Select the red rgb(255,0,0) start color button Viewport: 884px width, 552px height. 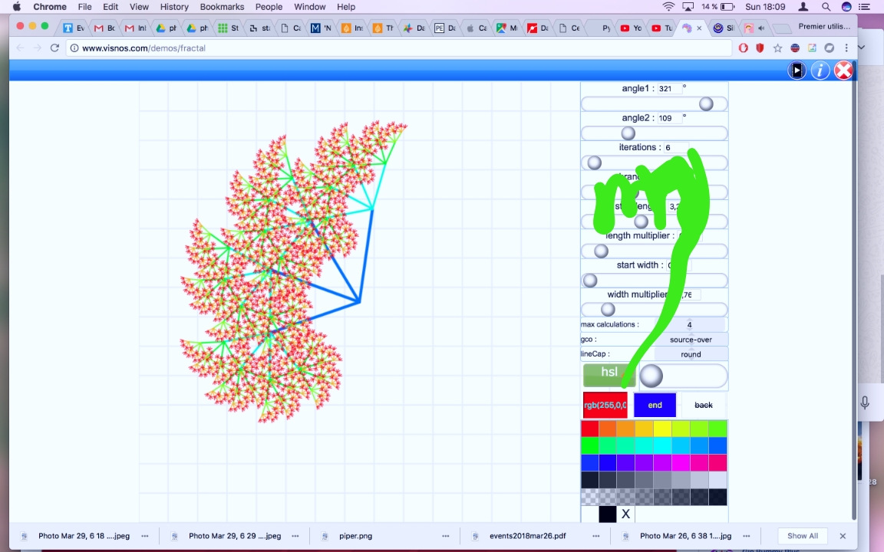pyautogui.click(x=605, y=405)
